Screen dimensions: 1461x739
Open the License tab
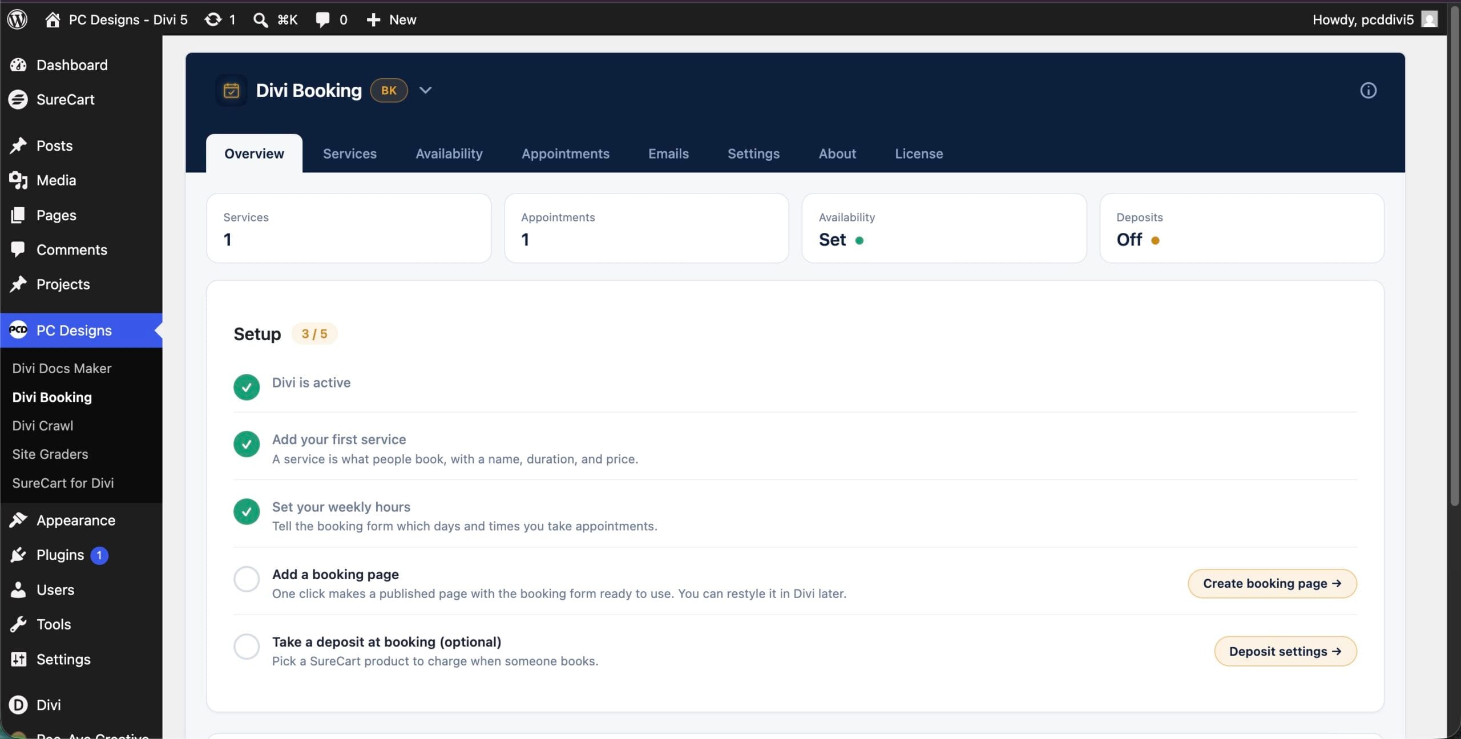(919, 154)
